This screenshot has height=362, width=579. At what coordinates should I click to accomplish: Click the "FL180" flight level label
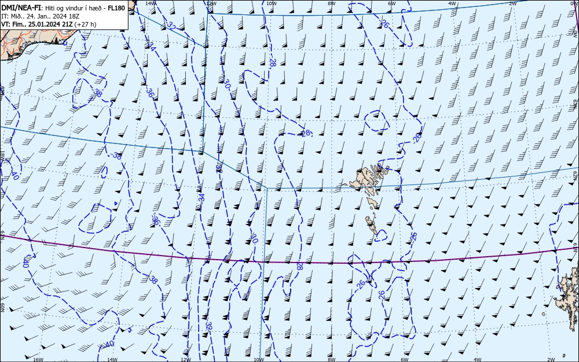[116, 8]
